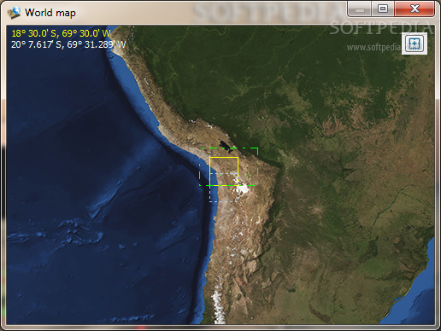Click yellow coordinates 18° 30.0' S text
The height and width of the screenshot is (331, 441).
point(61,33)
